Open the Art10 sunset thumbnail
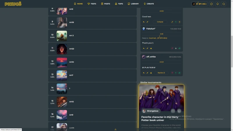233x131 pixels. coord(62,62)
